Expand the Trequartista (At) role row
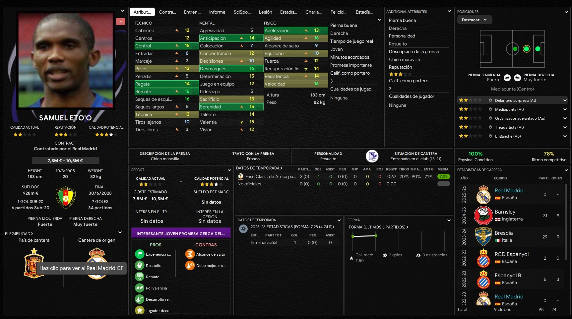Screen dimensions: 572x319 (565, 127)
